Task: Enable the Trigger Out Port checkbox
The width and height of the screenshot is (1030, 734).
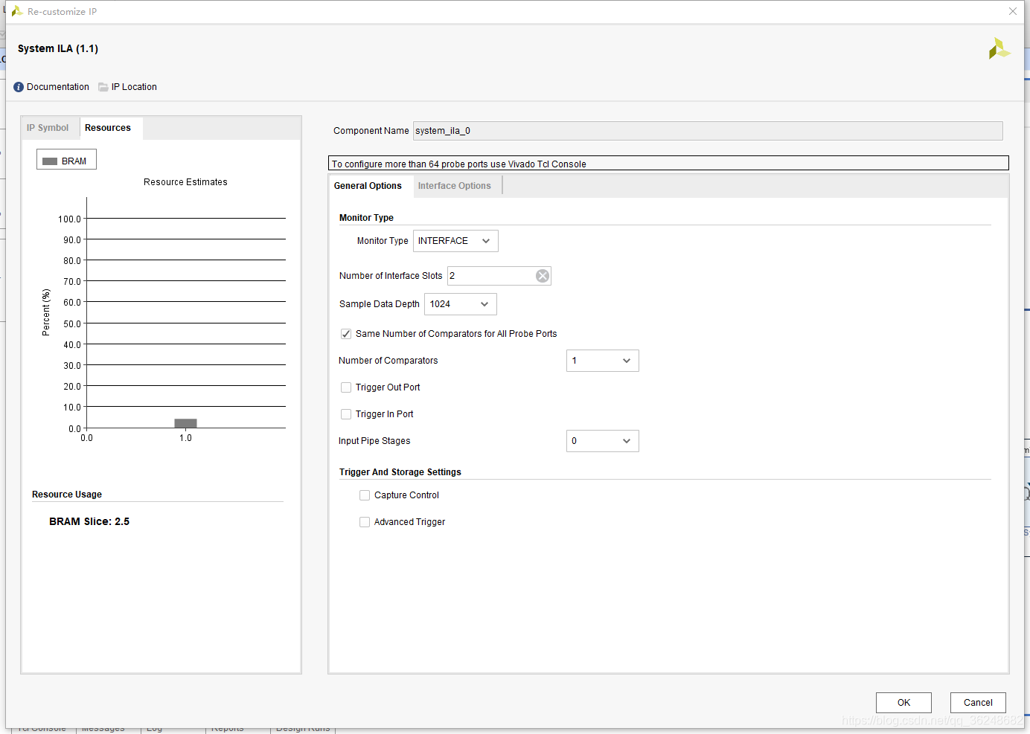Action: pos(346,387)
